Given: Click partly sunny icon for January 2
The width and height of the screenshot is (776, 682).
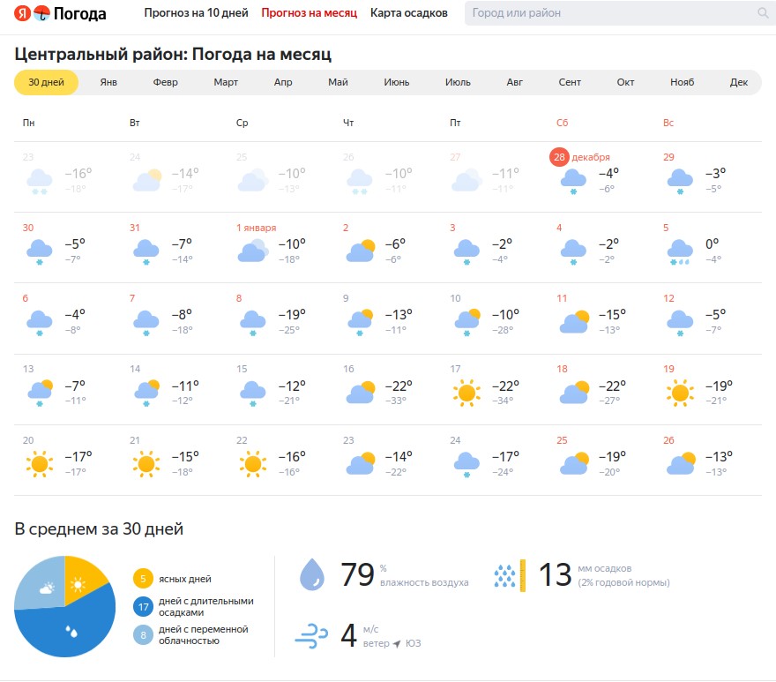Looking at the screenshot, I should click(361, 250).
